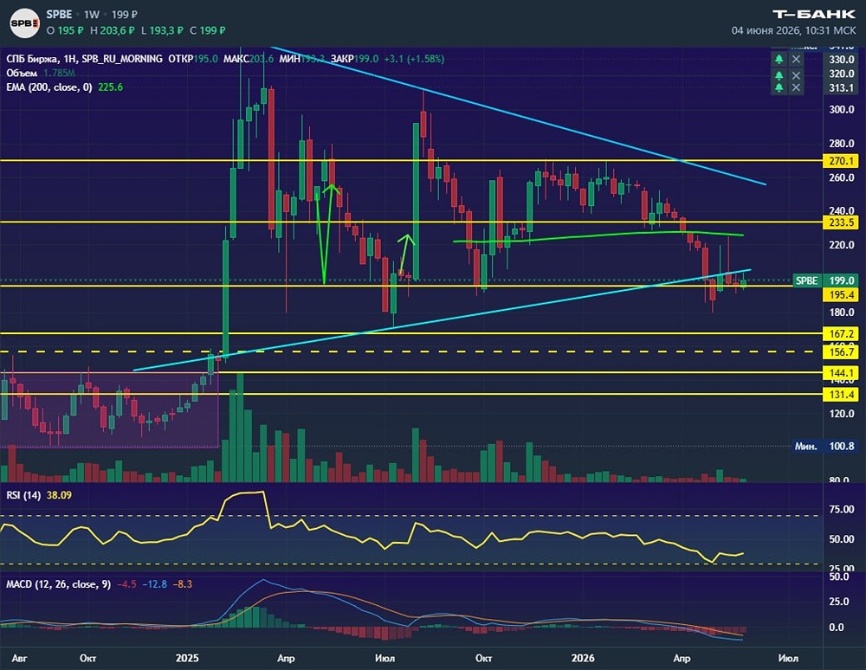
Task: Click the 1W timeframe label in header
Action: tap(92, 15)
